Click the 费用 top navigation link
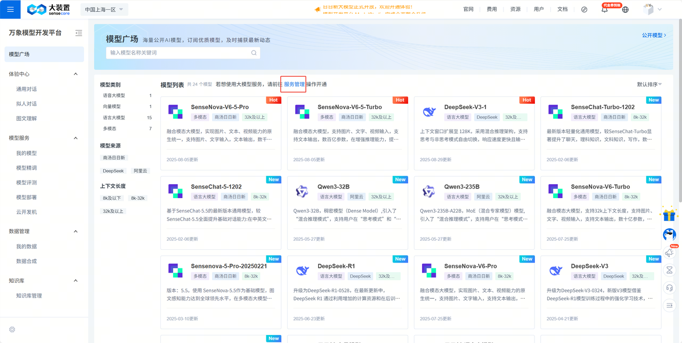Viewport: 682px width, 343px height. click(492, 10)
